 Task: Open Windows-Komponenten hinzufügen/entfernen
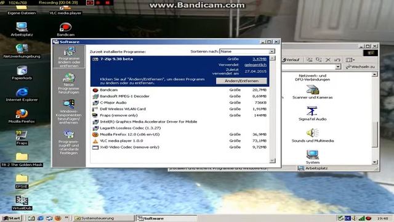pos(69,112)
